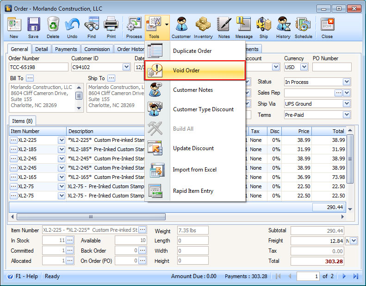Choose Update Discount menu entry
This screenshot has height=286, width=366.
(x=195, y=148)
